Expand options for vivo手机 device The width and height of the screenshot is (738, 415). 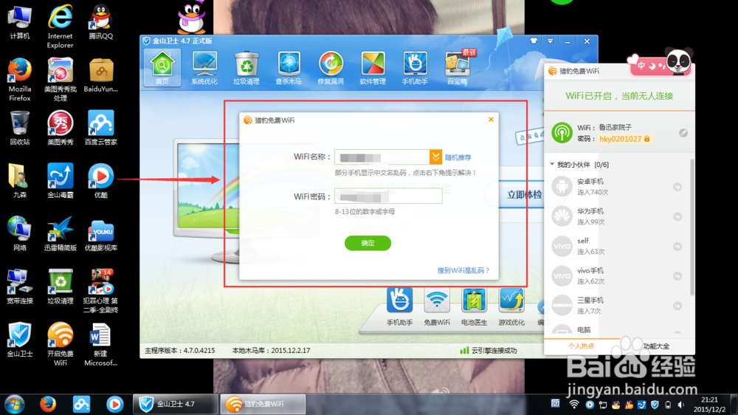[677, 276]
